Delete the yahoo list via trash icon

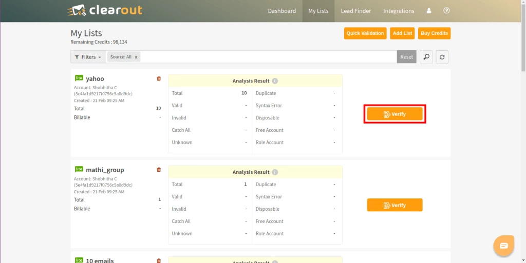click(158, 78)
